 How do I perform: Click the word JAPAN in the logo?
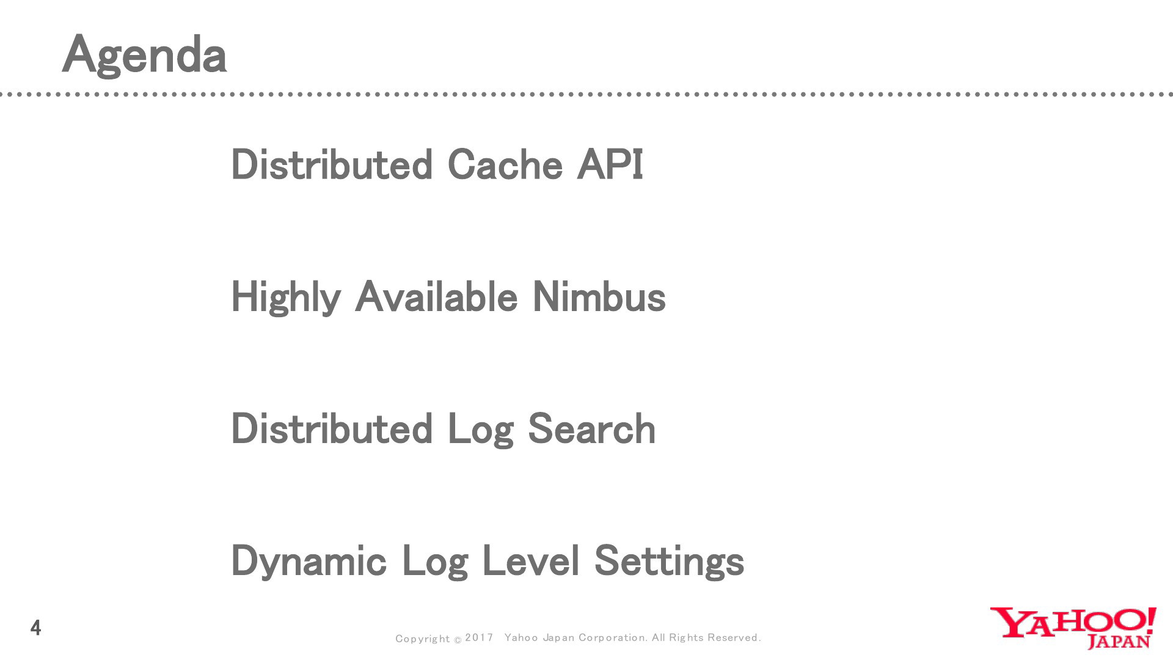(1119, 641)
